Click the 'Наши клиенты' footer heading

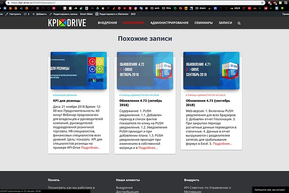128,180
